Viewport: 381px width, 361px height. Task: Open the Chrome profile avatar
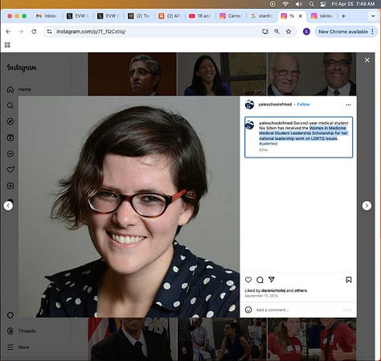pyautogui.click(x=306, y=31)
